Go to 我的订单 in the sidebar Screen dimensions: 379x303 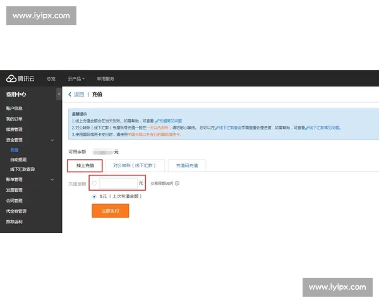pos(15,119)
